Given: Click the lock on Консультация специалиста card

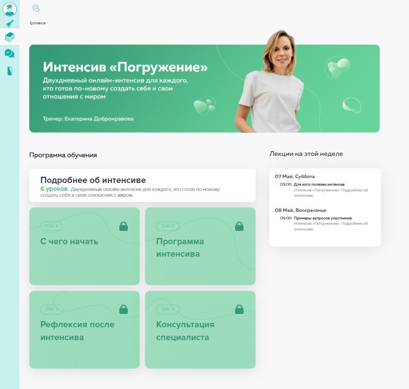Looking at the screenshot, I should (239, 309).
